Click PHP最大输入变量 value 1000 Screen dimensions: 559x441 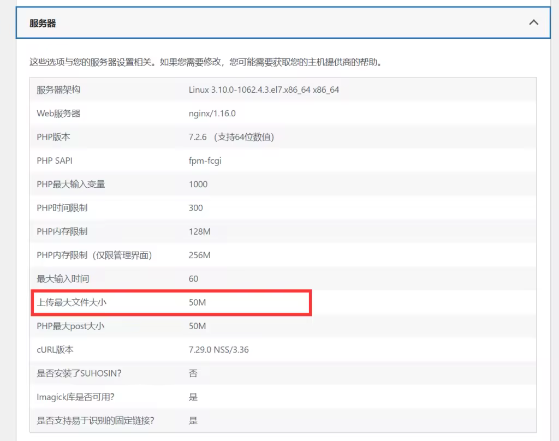coord(198,184)
